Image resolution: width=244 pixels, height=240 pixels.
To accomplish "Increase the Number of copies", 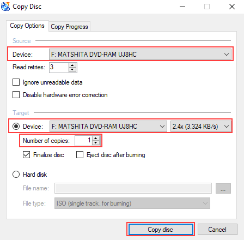I will tap(96, 139).
